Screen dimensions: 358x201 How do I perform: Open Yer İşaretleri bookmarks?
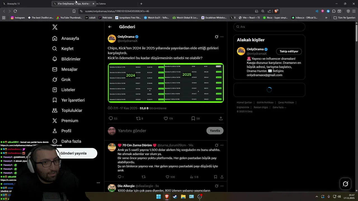[x=69, y=100]
